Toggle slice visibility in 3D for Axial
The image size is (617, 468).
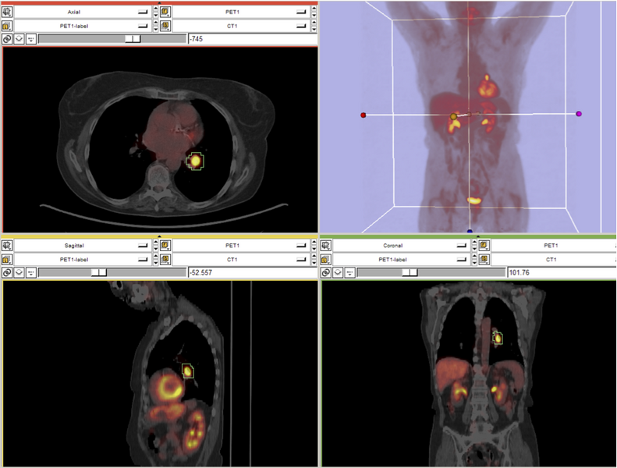pyautogui.click(x=20, y=39)
